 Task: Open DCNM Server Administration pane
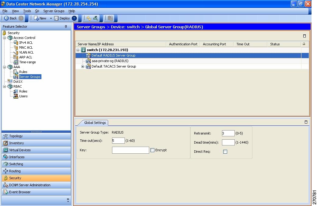point(30,185)
